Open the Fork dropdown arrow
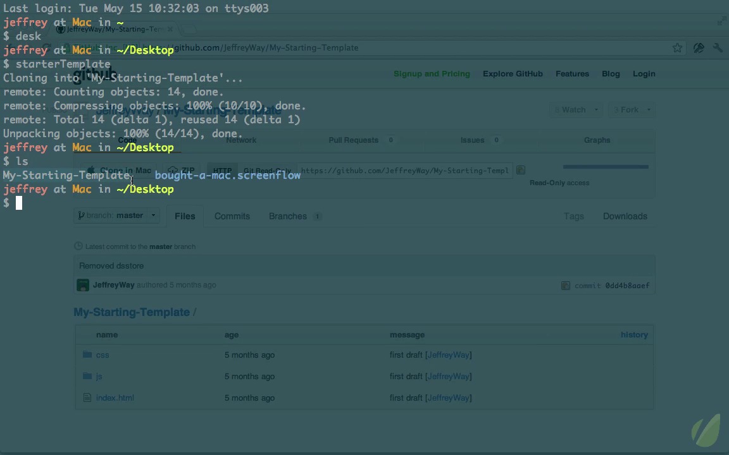729x455 pixels. pyautogui.click(x=649, y=110)
